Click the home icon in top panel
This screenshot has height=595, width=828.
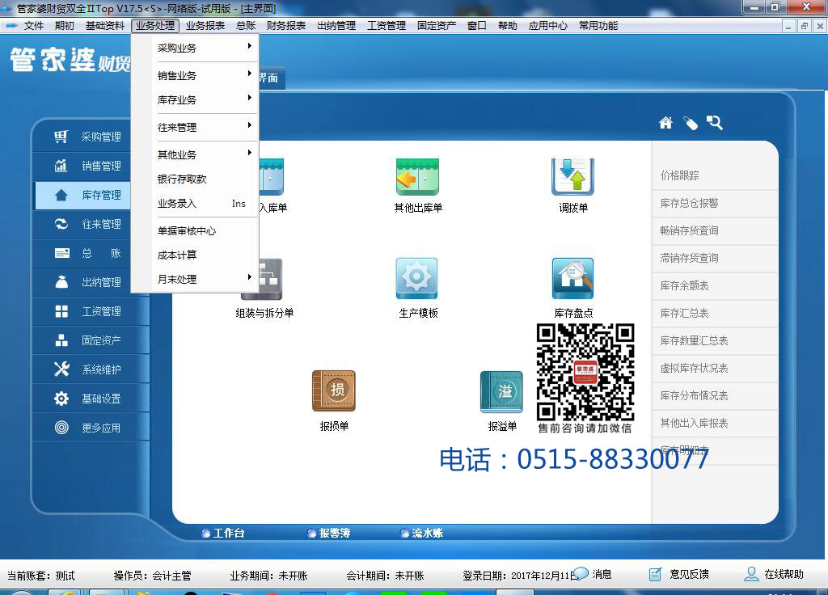pyautogui.click(x=665, y=123)
